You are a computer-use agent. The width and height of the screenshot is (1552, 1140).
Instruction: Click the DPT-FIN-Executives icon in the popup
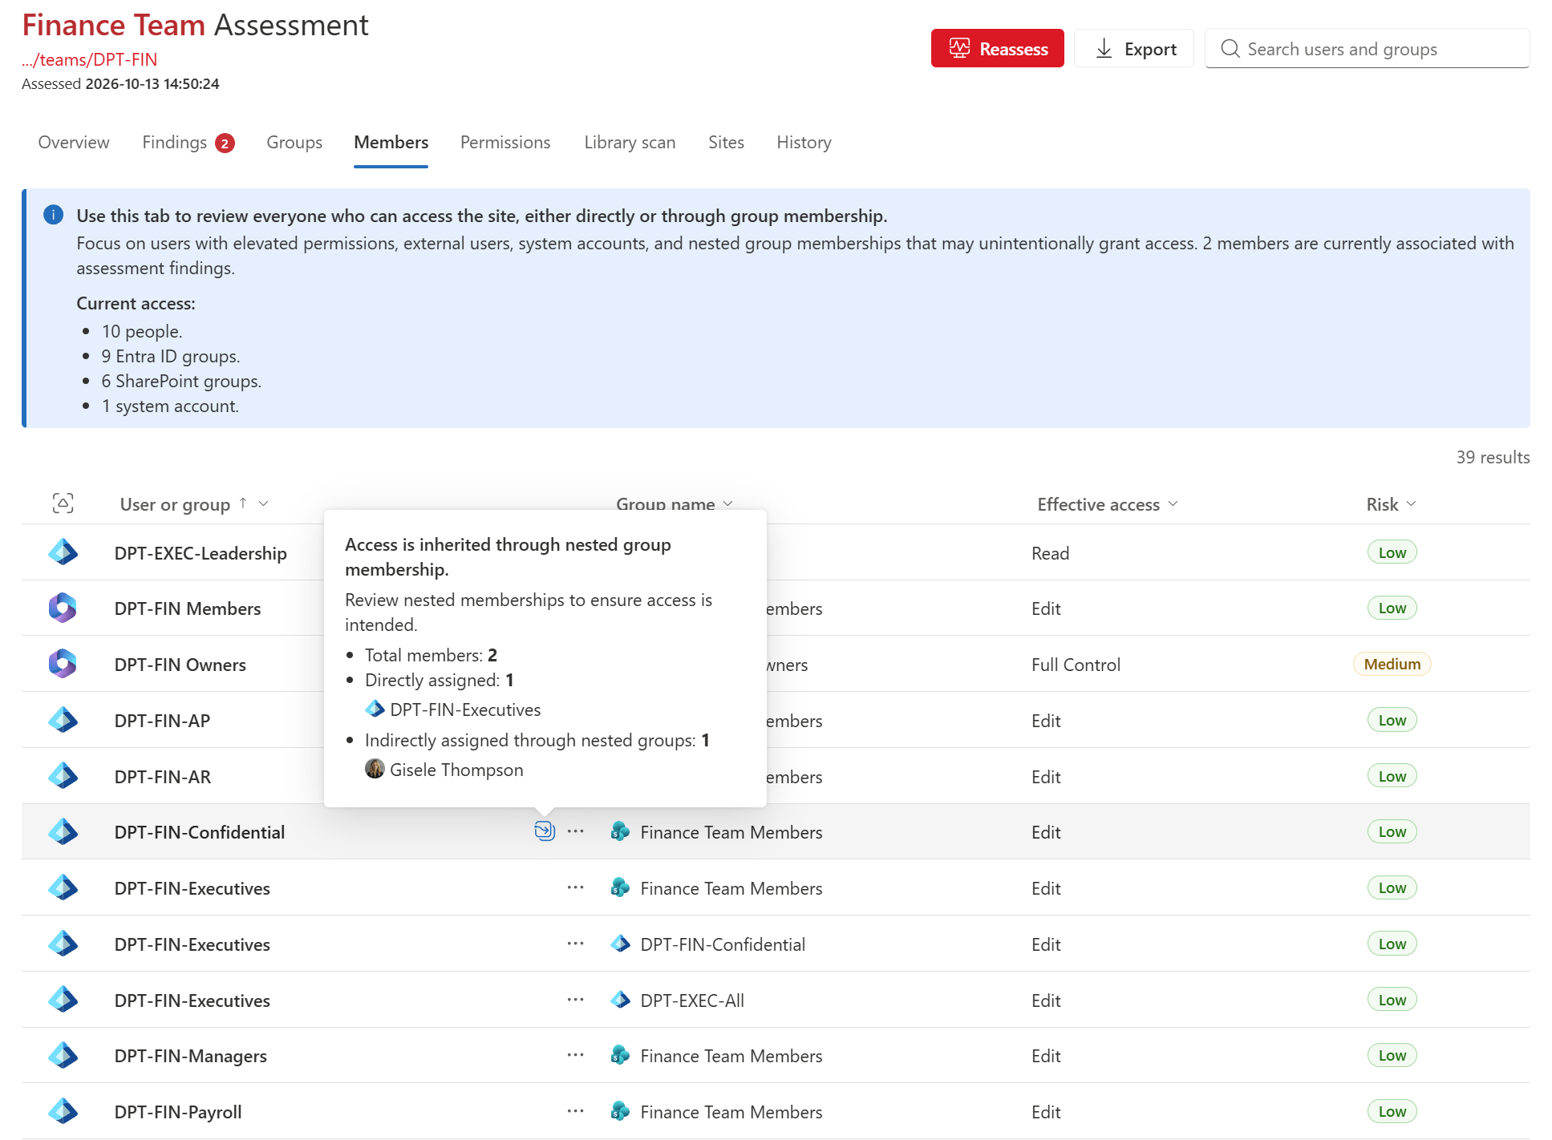coord(375,709)
